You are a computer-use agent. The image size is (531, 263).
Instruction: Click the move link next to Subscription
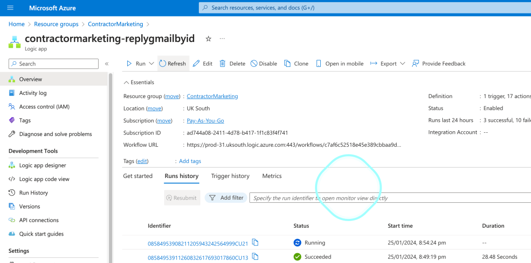pos(164,121)
